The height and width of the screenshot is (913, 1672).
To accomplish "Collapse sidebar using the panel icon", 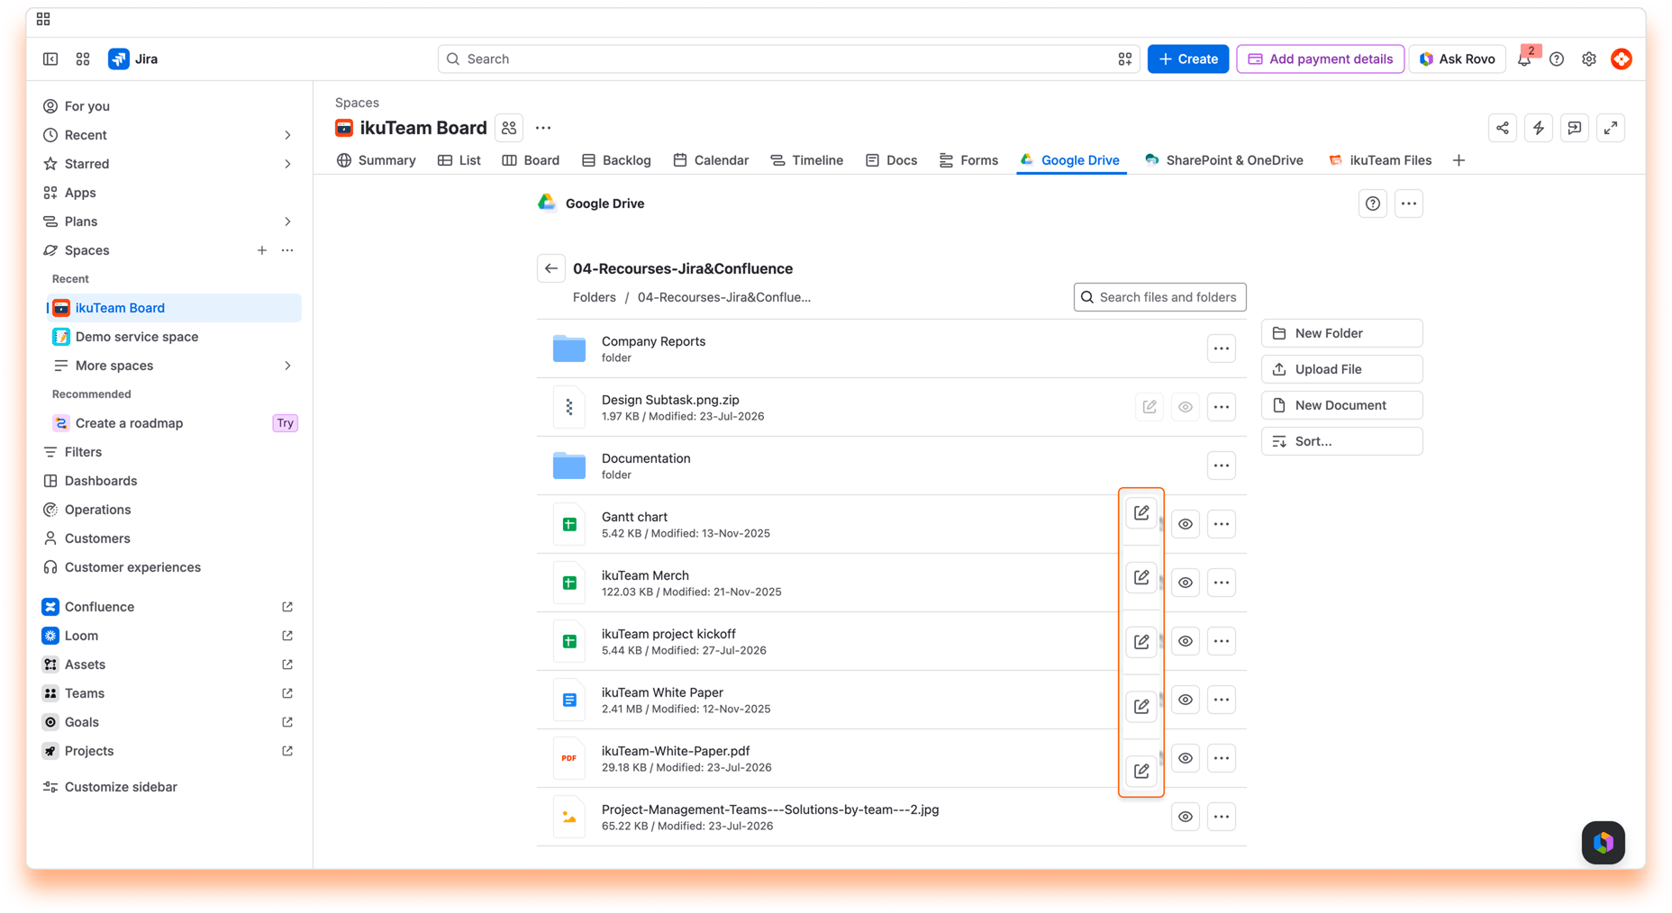I will [x=50, y=59].
